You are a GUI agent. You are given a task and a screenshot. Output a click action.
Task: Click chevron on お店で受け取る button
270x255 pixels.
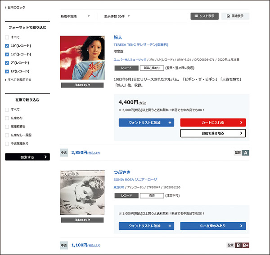click(242, 133)
